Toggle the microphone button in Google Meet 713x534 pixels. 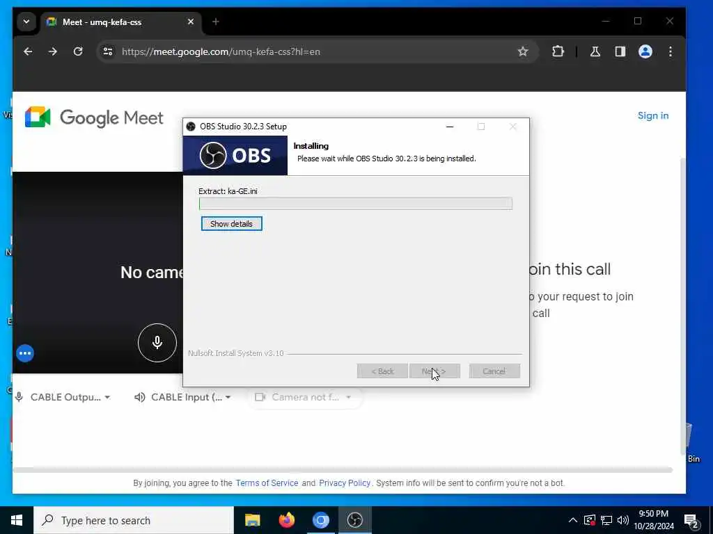pos(157,342)
